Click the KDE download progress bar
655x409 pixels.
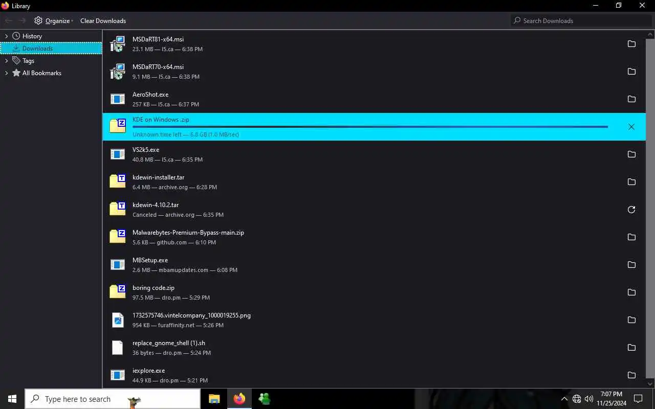370,127
